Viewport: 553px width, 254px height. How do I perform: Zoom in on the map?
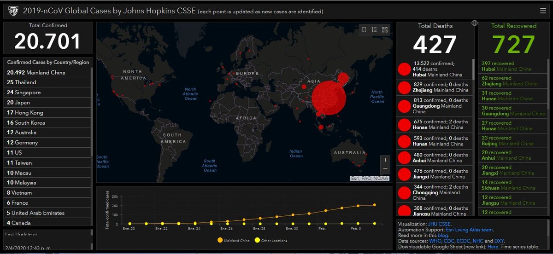point(385,160)
